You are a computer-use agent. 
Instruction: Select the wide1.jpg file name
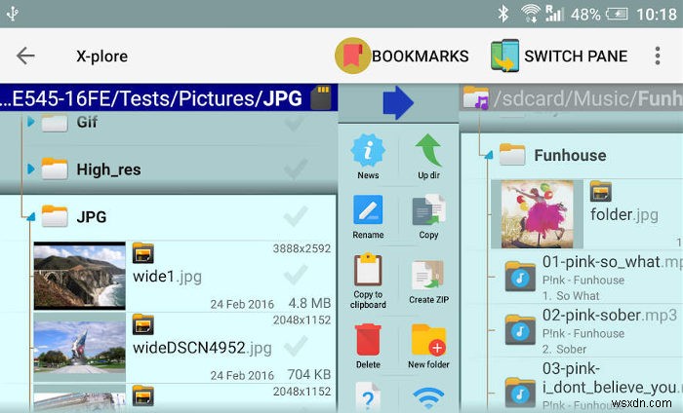167,277
